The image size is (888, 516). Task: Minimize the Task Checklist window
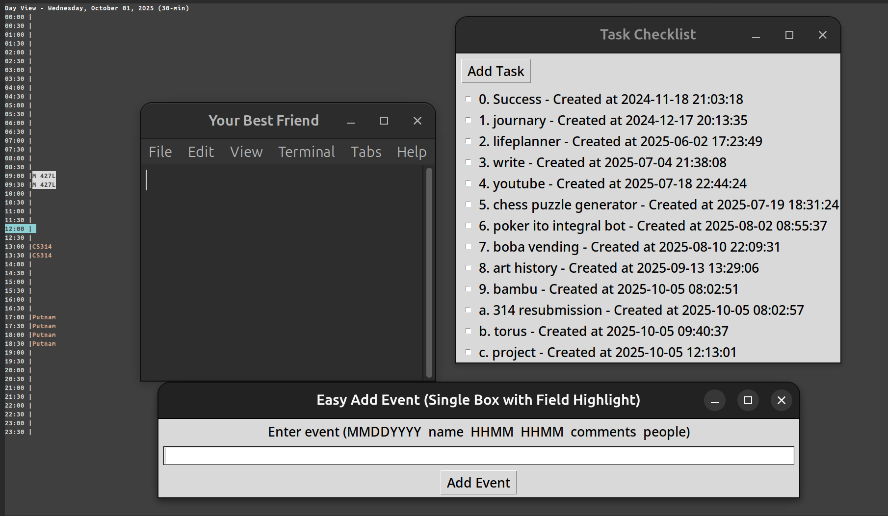tap(756, 35)
